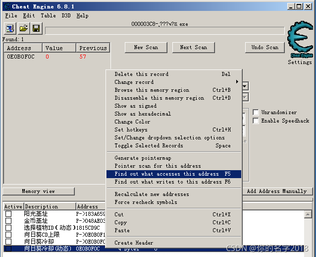Activate 向日葵冷却(动态) record checkbox
This screenshot has width=316, height=257.
tap(8, 249)
